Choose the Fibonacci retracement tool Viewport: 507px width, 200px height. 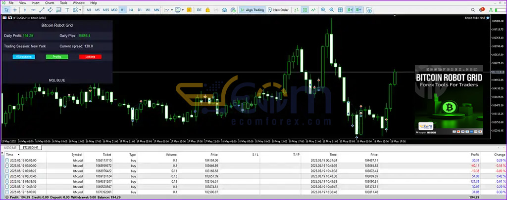[x=58, y=10]
